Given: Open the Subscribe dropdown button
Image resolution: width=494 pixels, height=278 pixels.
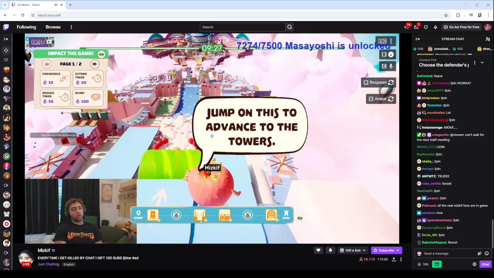Looking at the screenshot, I should [x=387, y=250].
